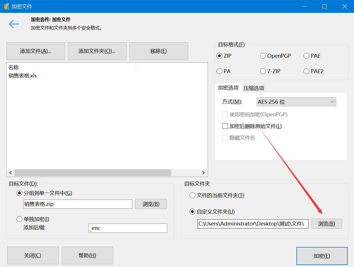Browse for custom target folder
Screen dimensions: 354x267
pyautogui.click(x=327, y=224)
